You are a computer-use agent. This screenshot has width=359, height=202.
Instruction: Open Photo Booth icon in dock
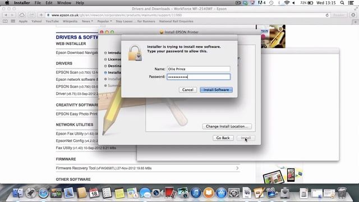(170, 193)
